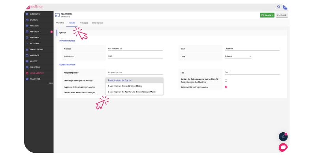Image resolution: width=316 pixels, height=158 pixels.
Task: Click the Stadt field containing Lausanne
Action: click(252, 49)
